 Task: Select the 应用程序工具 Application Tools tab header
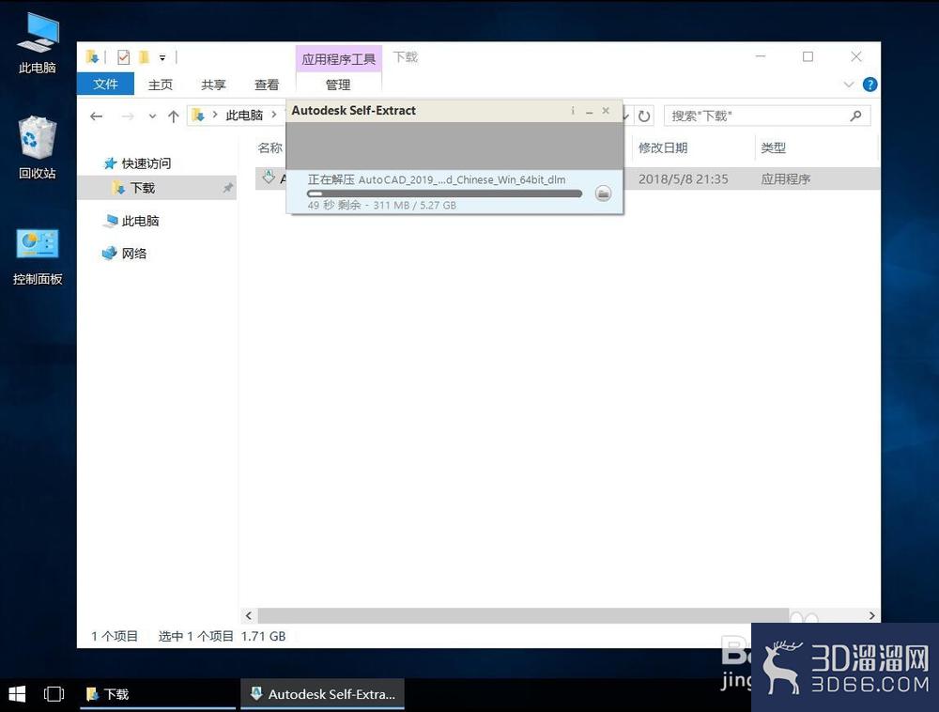click(x=338, y=58)
